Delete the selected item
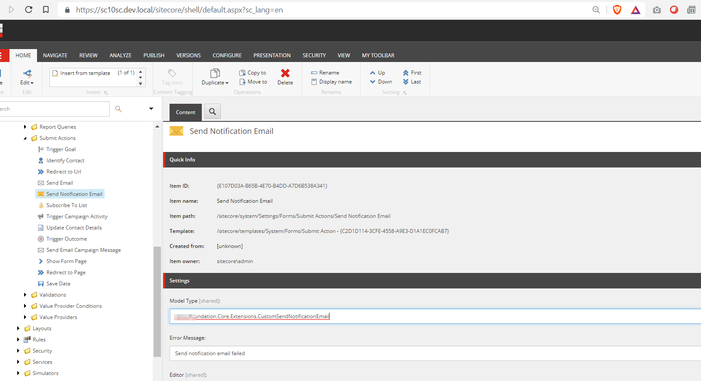The width and height of the screenshot is (701, 381). [x=285, y=77]
